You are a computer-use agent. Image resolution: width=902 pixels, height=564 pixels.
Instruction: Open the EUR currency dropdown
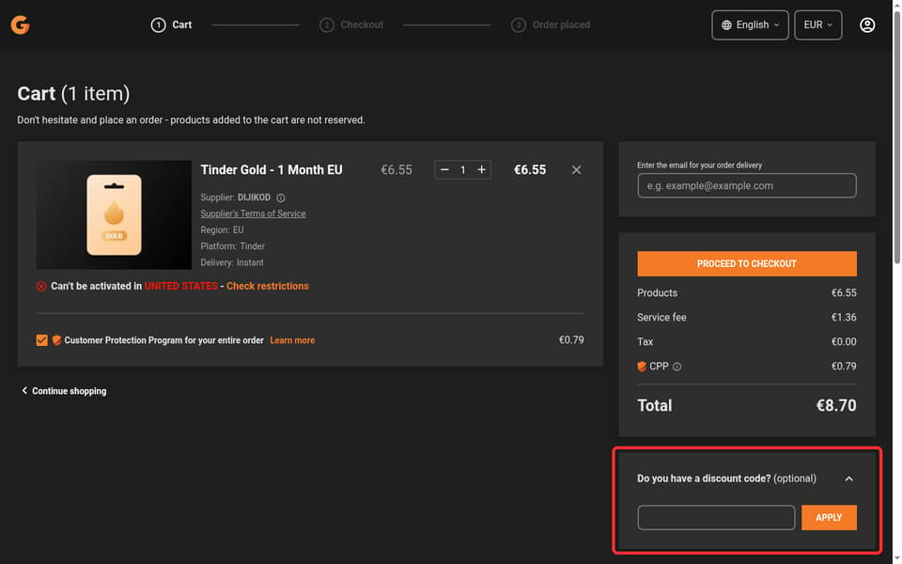click(x=817, y=24)
